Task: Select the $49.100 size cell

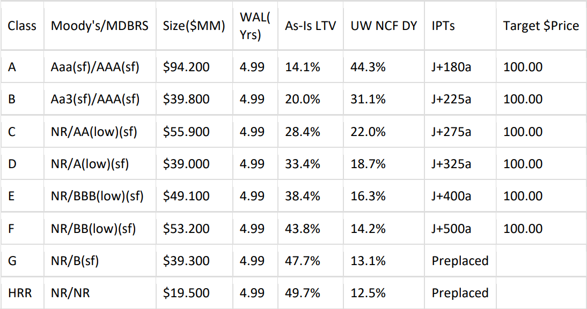Action: click(186, 197)
